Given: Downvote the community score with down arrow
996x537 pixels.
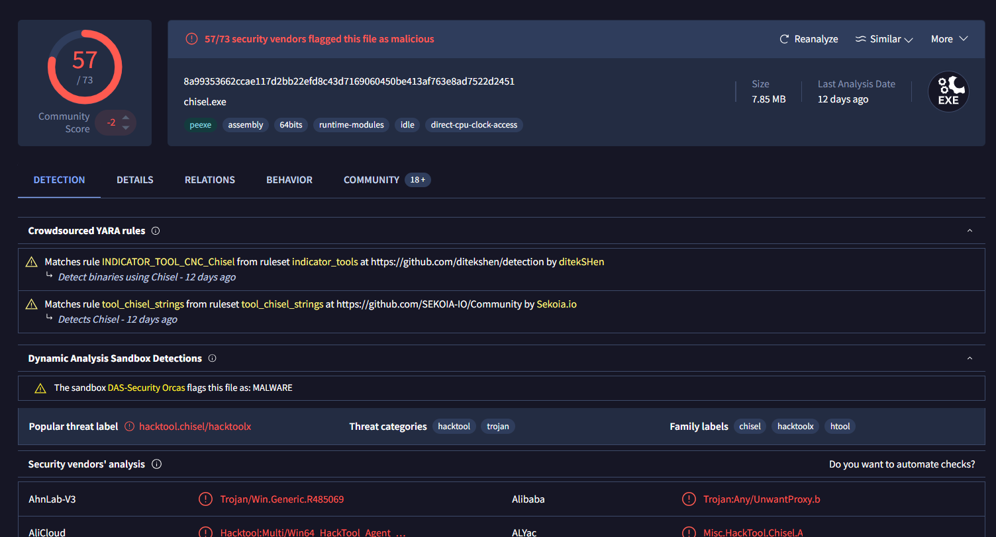Looking at the screenshot, I should coord(125,128).
